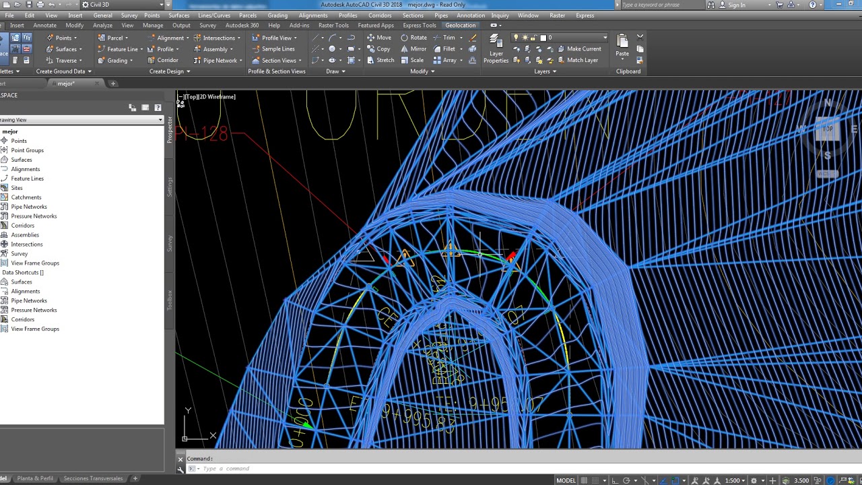Select Pipe Networks under mejor tree

click(29, 207)
